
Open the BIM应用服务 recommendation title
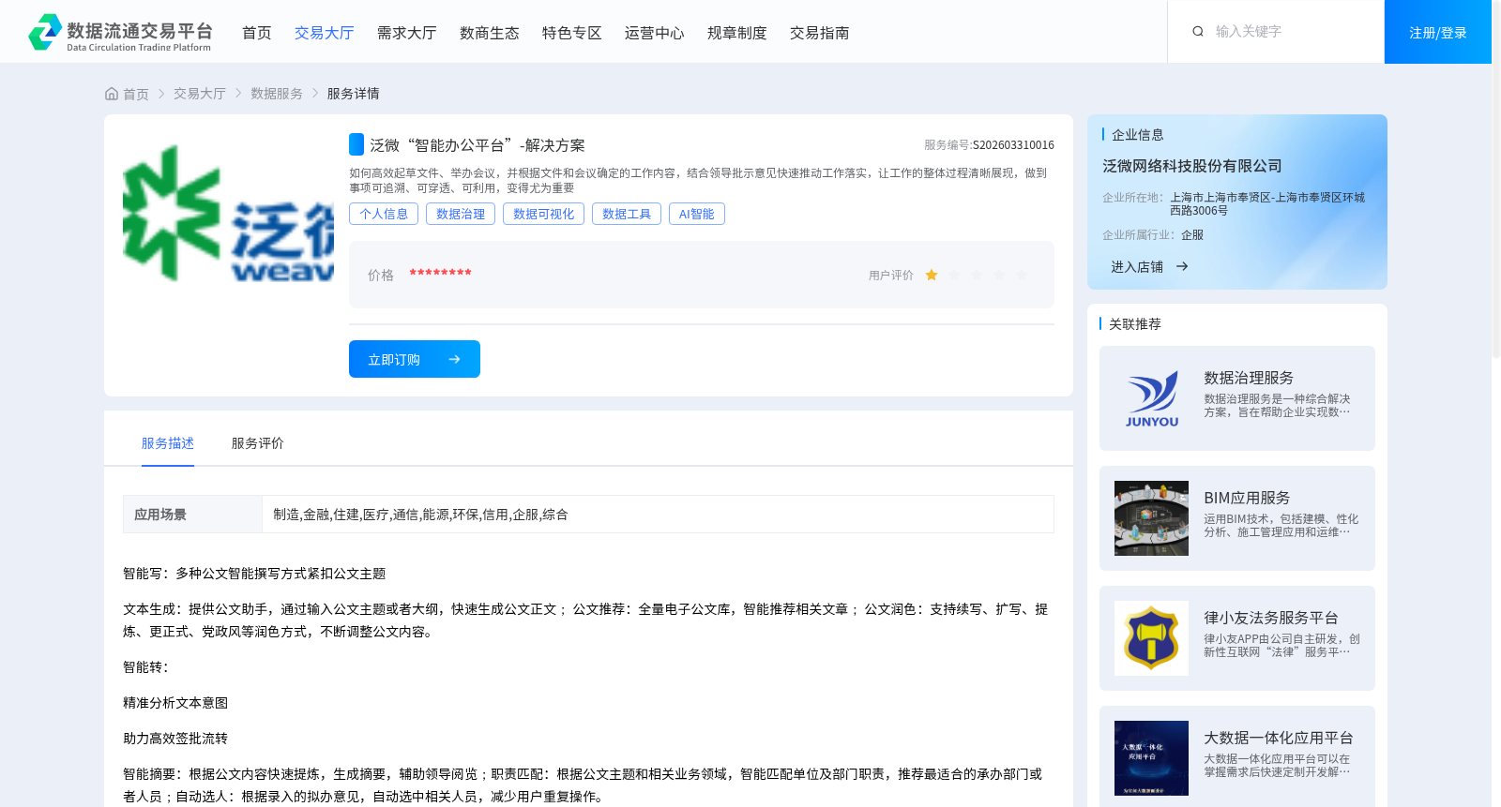tap(1247, 498)
